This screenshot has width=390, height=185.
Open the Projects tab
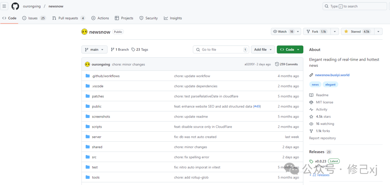pyautogui.click(x=124, y=18)
